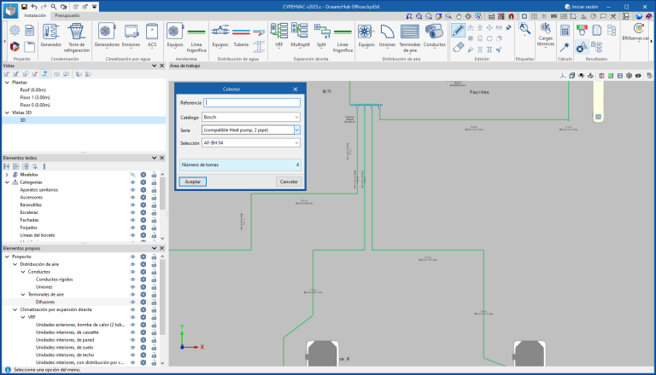The width and height of the screenshot is (656, 375).
Task: Collapse the Distribución de aire node
Action: coord(15,264)
